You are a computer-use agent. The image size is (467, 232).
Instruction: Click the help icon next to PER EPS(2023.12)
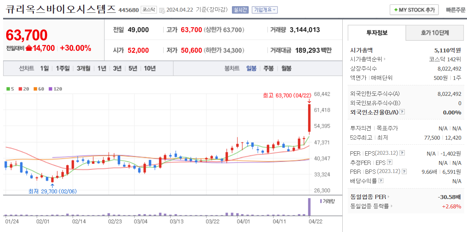(402, 153)
